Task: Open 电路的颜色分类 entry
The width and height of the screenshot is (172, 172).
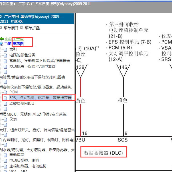Action: [22, 55]
